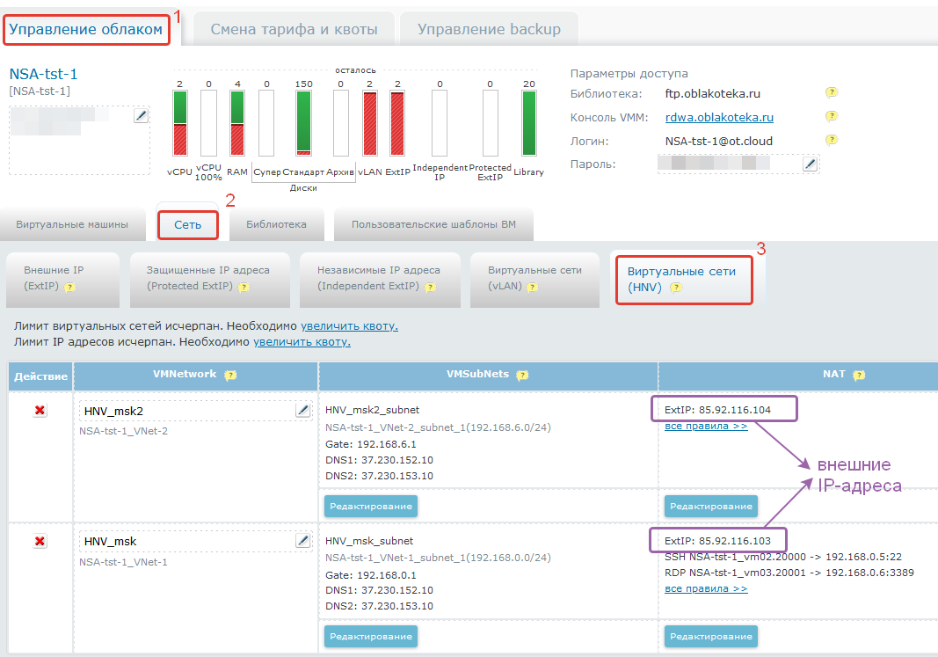The width and height of the screenshot is (938, 657).
Task: Open help icon beside Консоль VMM link
Action: 831,116
